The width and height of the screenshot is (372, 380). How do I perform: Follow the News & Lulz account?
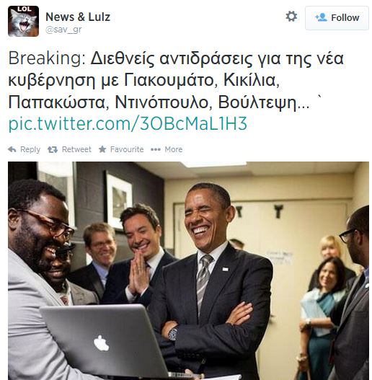click(337, 18)
